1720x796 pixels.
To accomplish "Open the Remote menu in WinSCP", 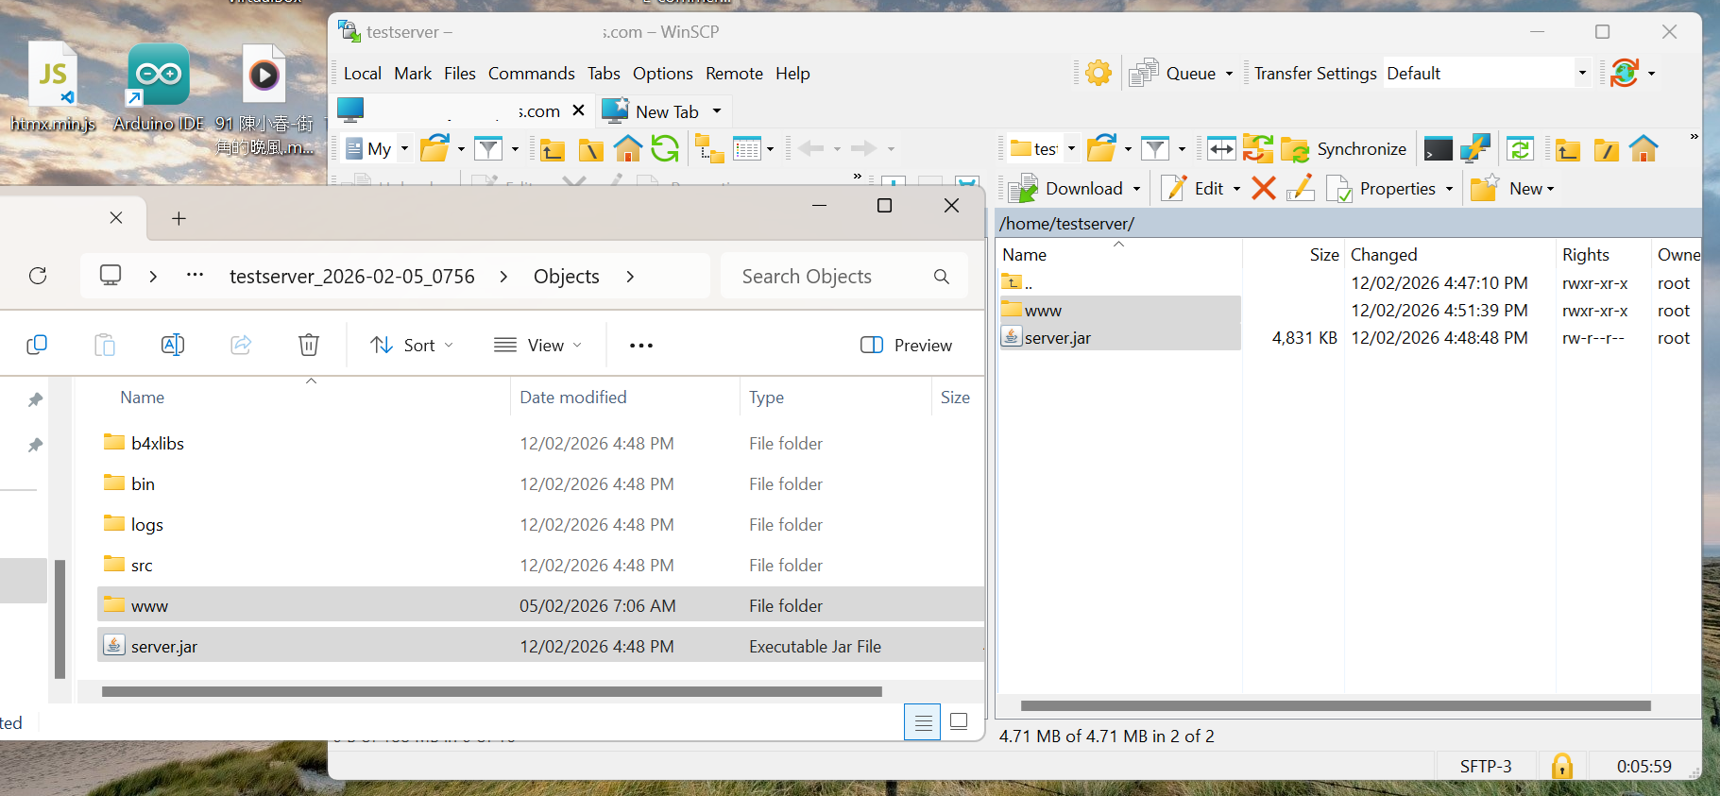I will coord(734,74).
